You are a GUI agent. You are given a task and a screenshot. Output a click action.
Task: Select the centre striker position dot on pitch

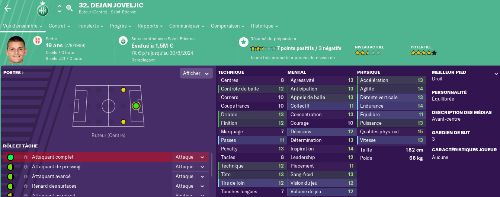136,106
